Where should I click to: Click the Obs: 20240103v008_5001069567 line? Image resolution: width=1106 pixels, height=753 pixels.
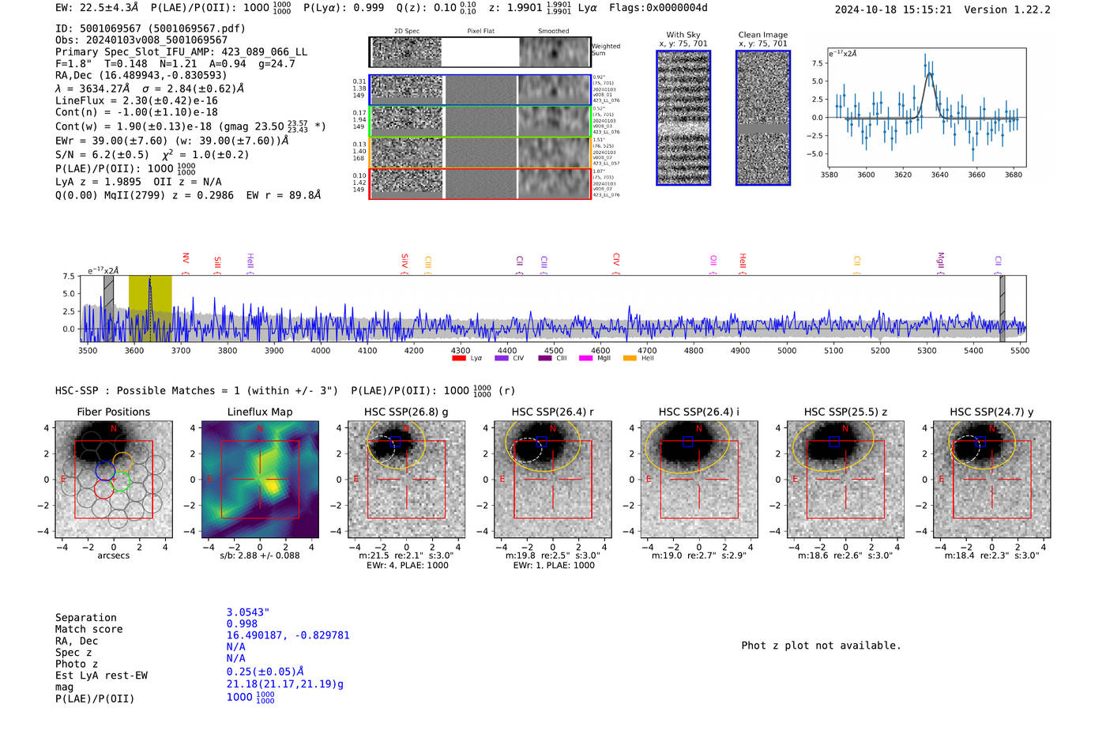(141, 40)
